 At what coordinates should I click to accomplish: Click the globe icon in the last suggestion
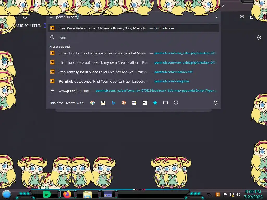click(52, 90)
